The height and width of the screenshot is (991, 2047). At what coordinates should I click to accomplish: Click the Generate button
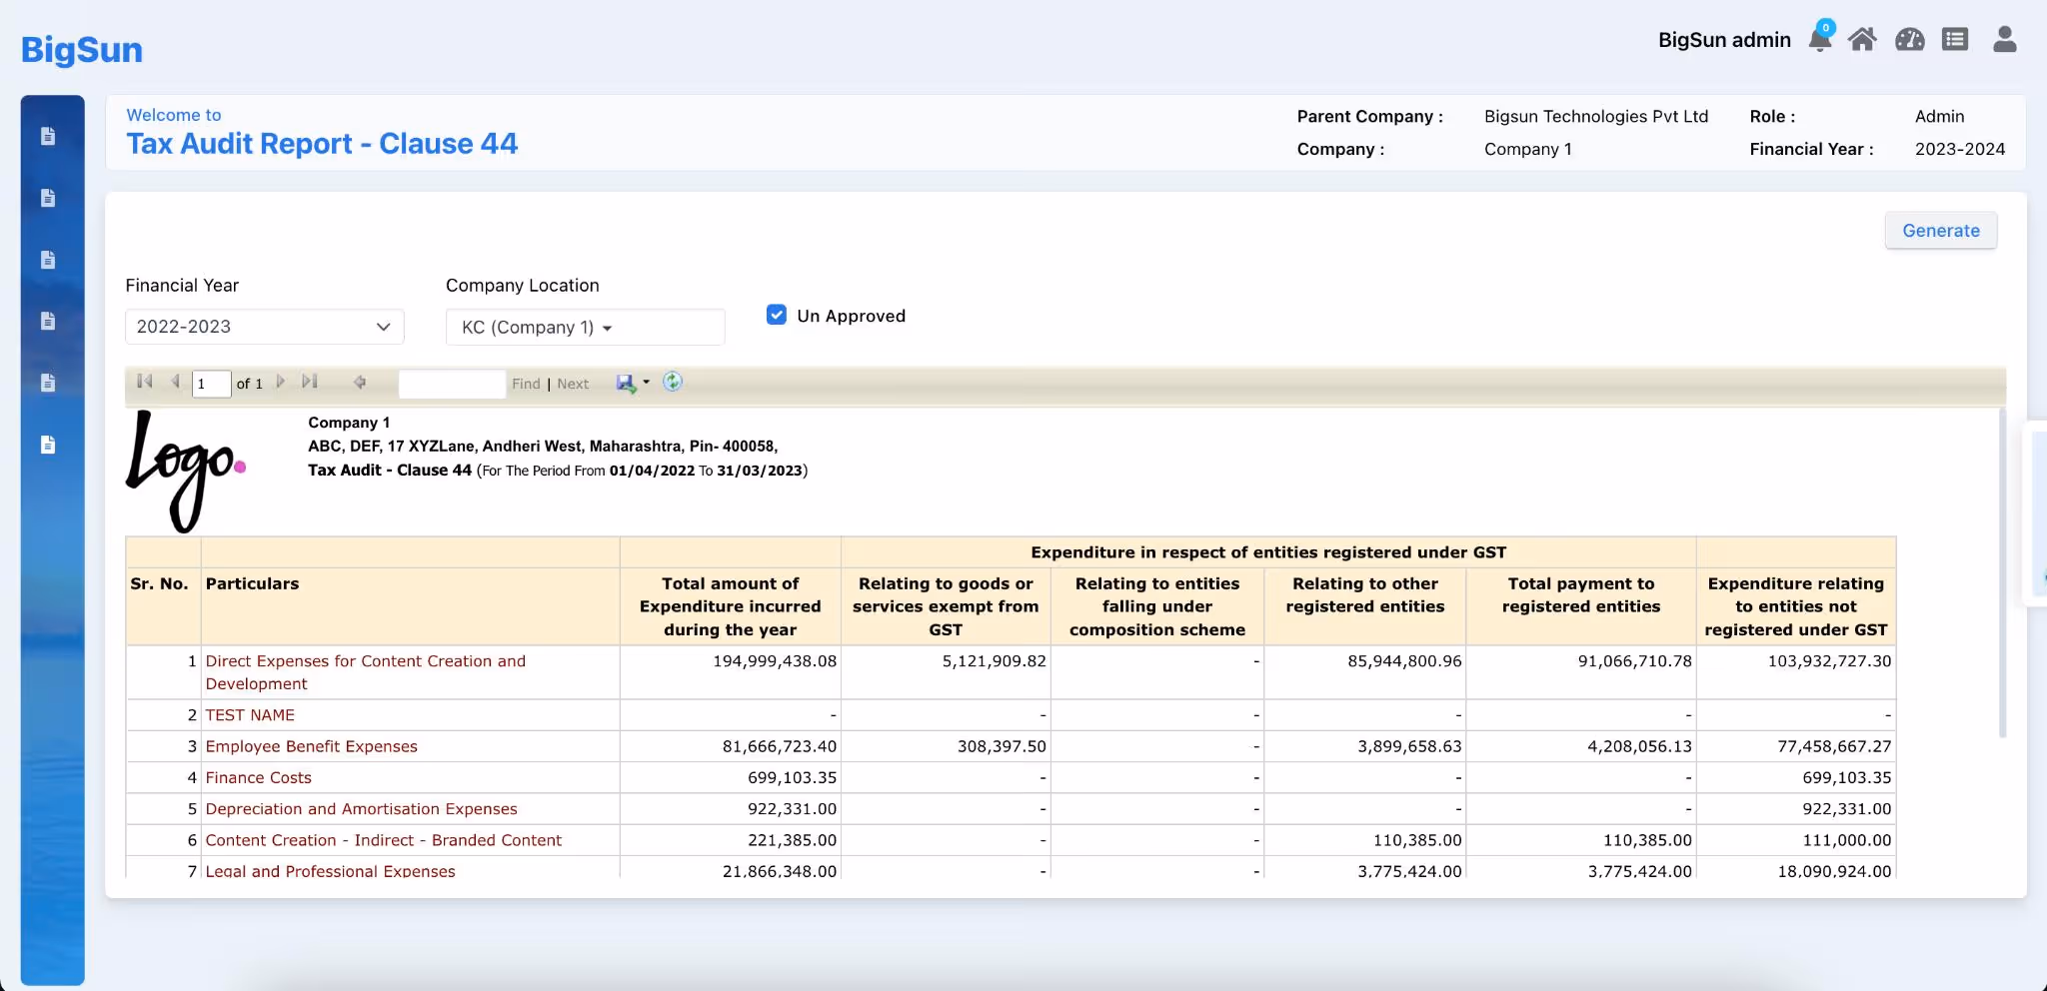click(1941, 231)
